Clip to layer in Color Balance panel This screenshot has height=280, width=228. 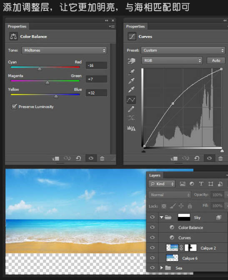[x=55, y=158]
